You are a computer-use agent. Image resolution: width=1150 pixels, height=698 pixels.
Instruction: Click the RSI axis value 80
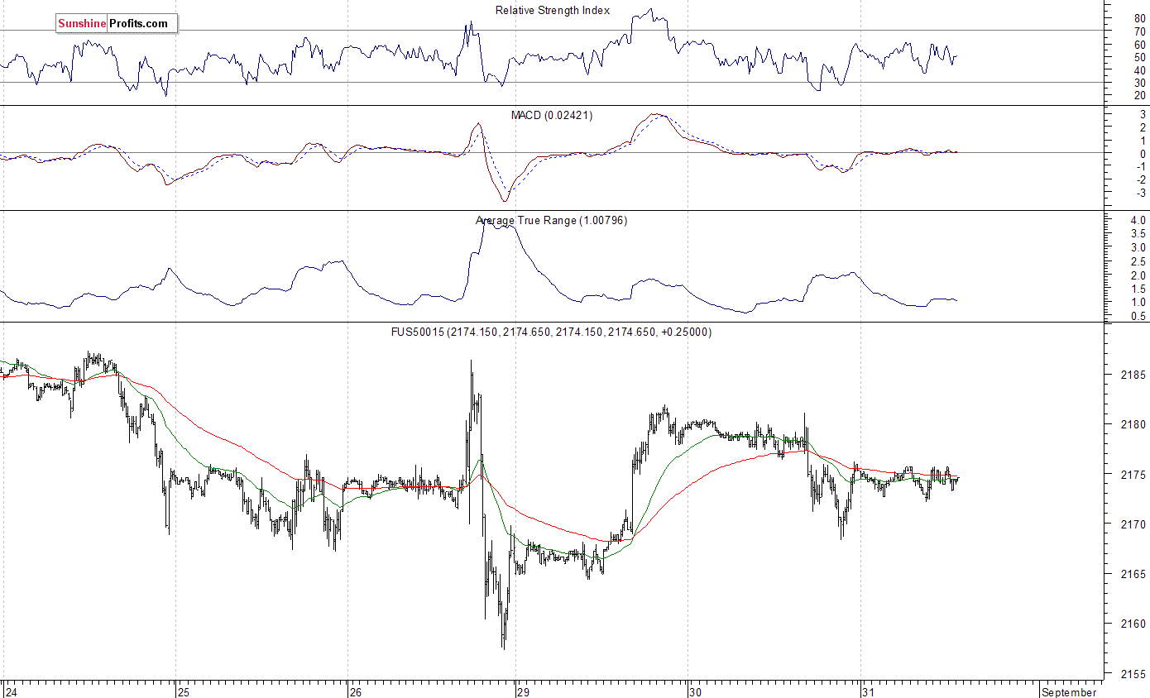pyautogui.click(x=1139, y=19)
